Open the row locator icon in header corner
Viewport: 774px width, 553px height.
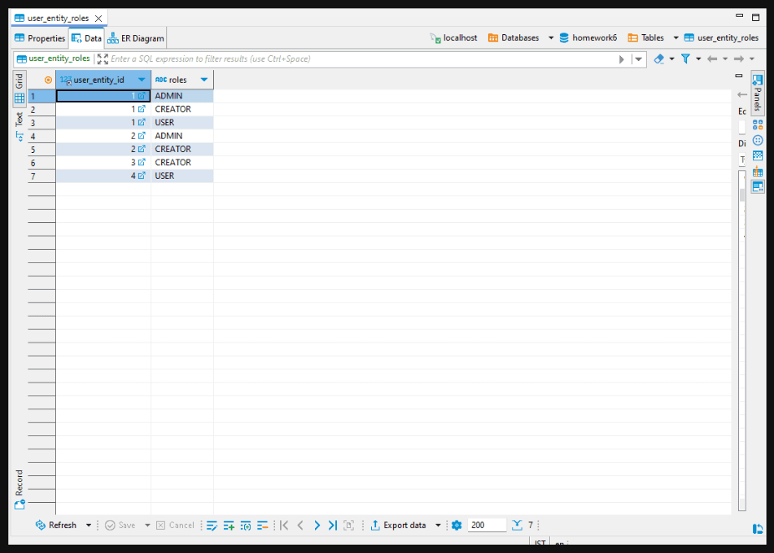click(48, 80)
